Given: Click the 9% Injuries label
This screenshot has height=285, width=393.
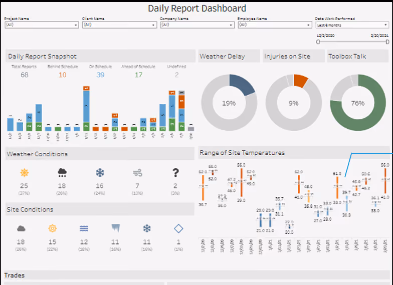Looking at the screenshot, I should tap(294, 103).
